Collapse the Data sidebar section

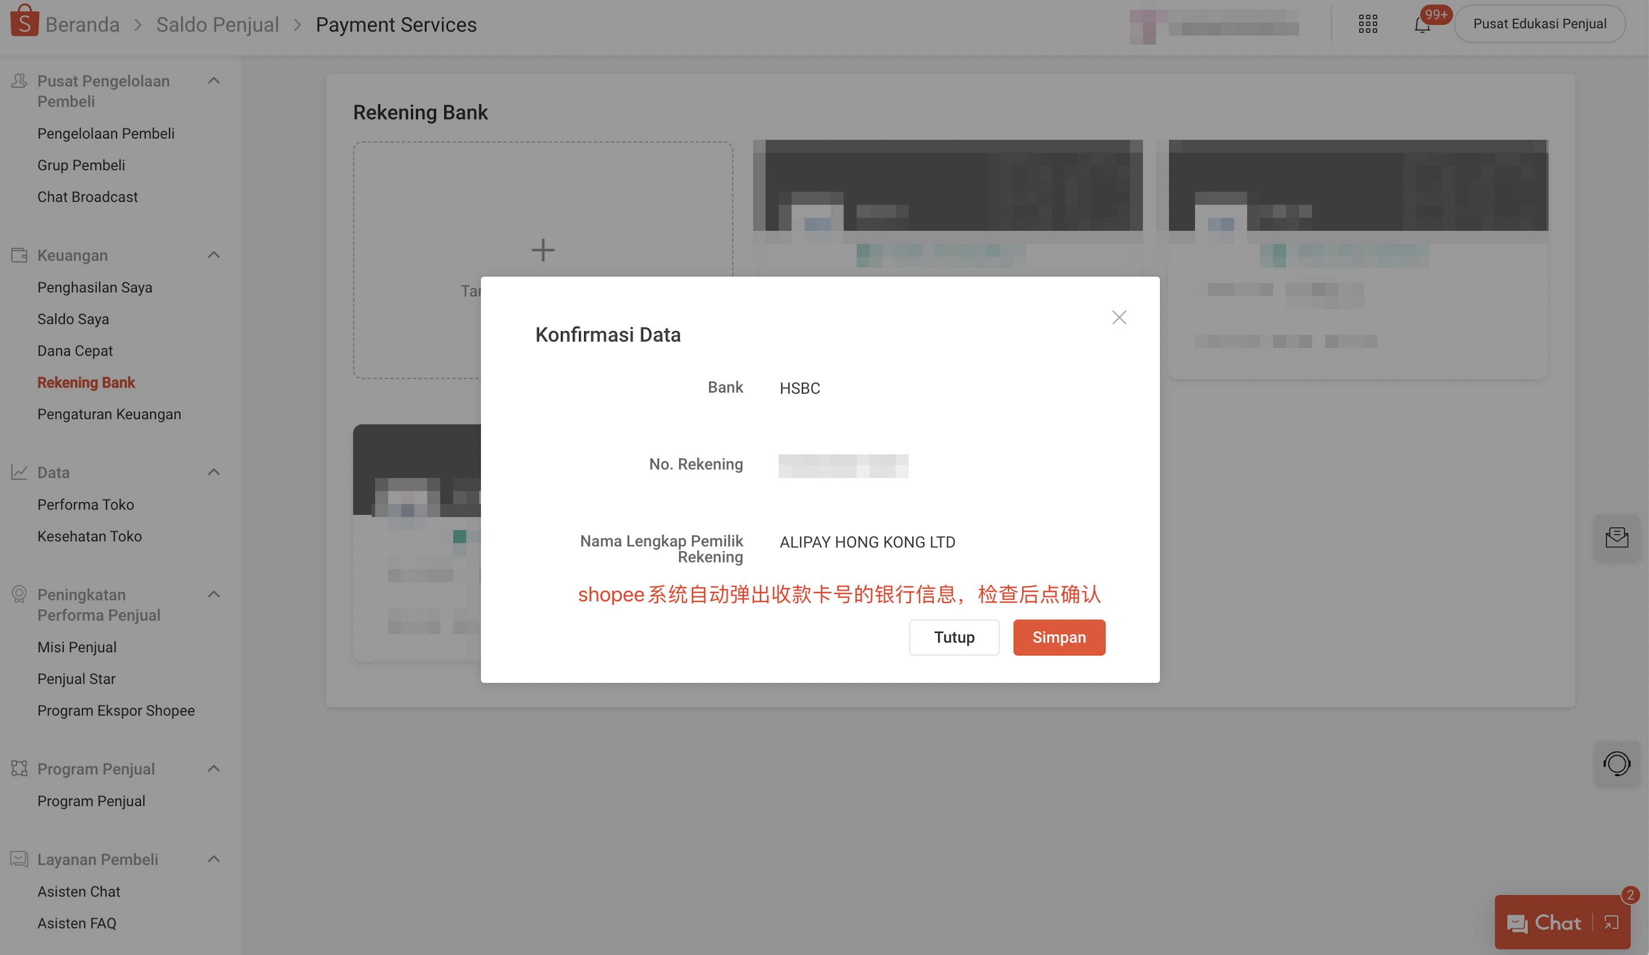click(213, 472)
